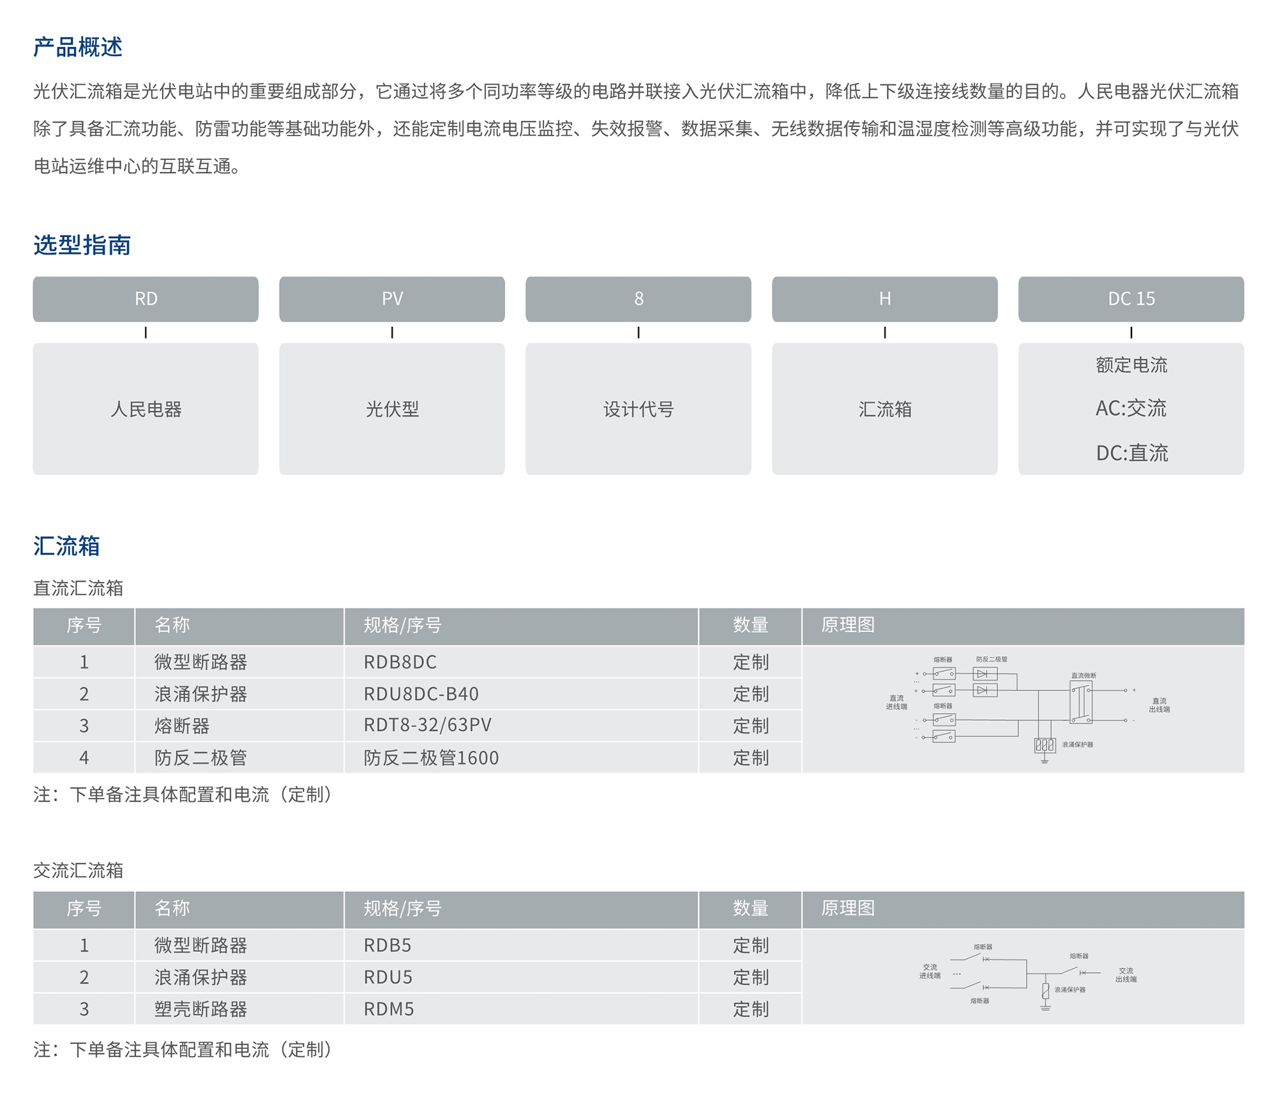Select the RD code box

point(146,299)
